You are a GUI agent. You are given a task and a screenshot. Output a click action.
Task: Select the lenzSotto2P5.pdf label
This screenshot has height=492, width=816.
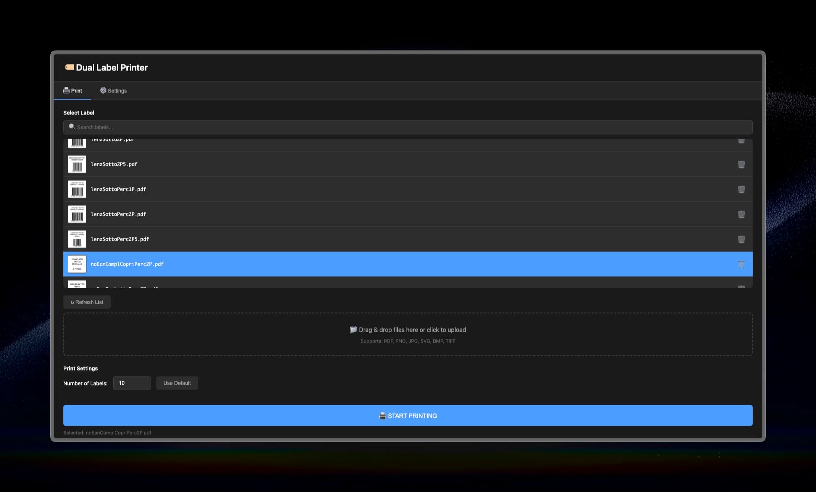408,164
